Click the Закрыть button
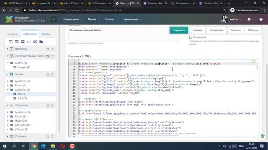 pos(235,30)
